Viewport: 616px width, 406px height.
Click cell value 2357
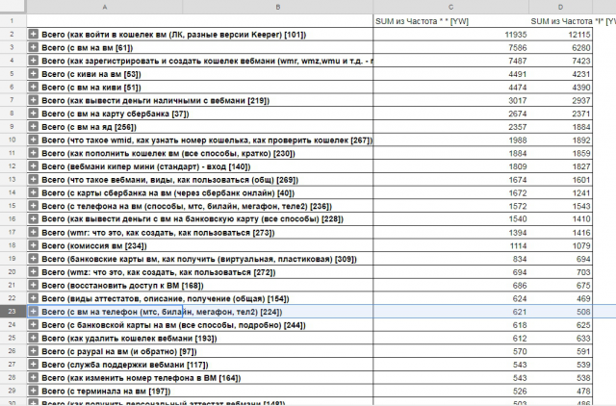[518, 127]
